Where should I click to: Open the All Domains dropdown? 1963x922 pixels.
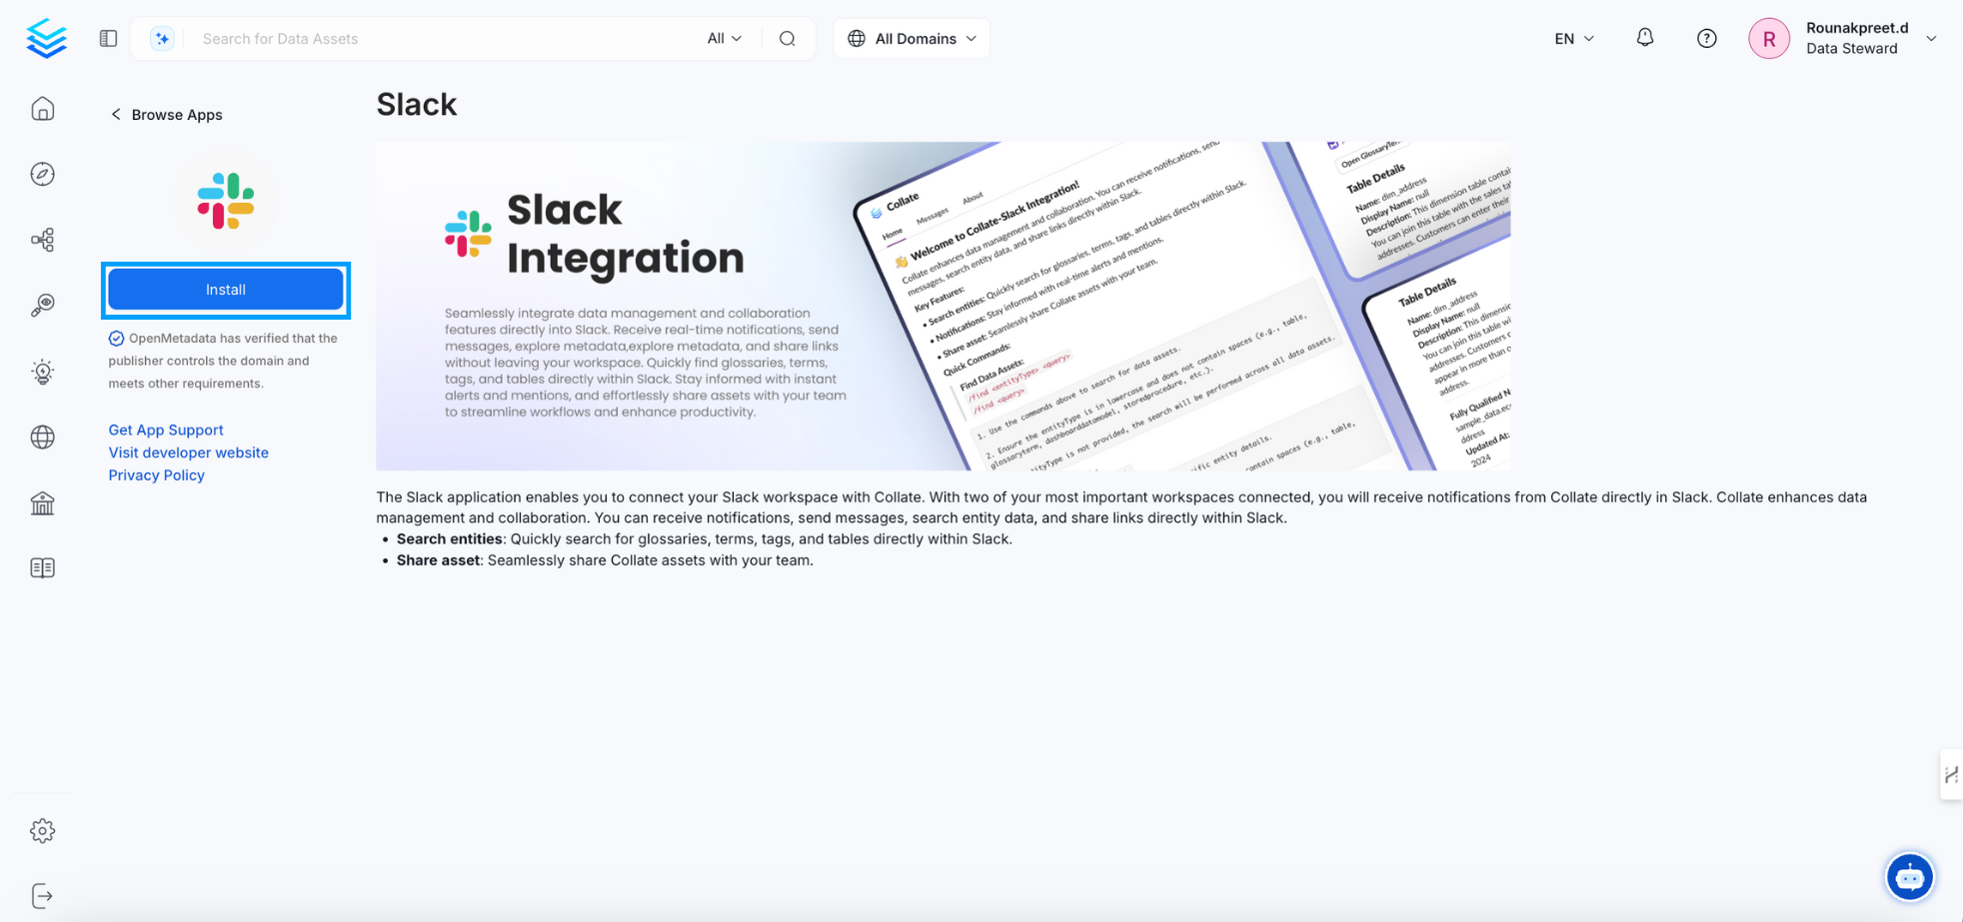911,38
